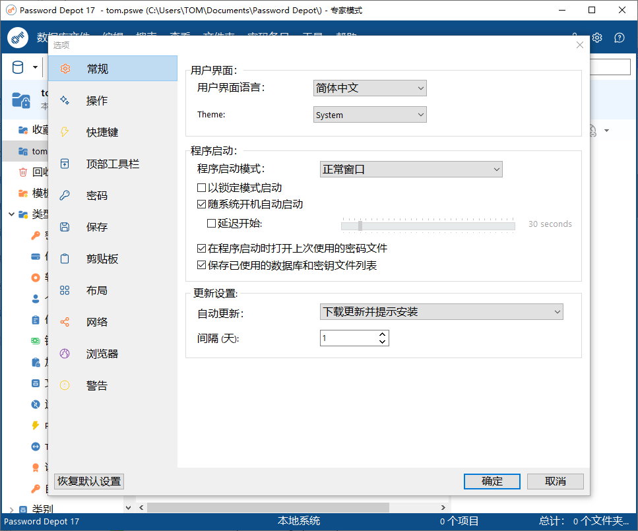
Task: Click the 恢复默认设置 restore defaults button
Action: [x=88, y=482]
